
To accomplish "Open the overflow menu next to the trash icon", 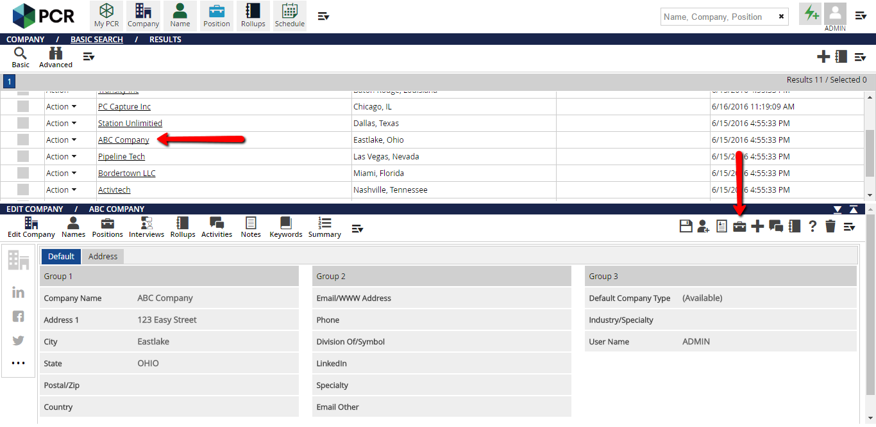I will [x=849, y=226].
